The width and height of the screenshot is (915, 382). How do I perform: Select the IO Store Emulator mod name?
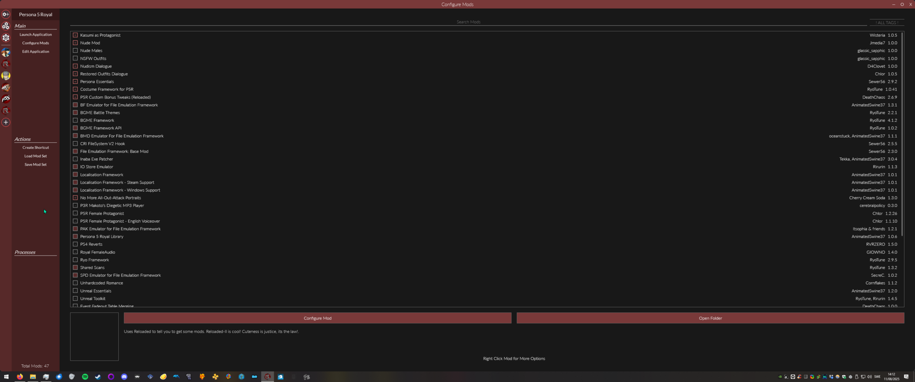[x=97, y=167]
